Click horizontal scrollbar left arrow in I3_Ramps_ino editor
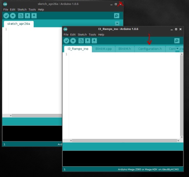The height and width of the screenshot is (177, 189). (71, 141)
